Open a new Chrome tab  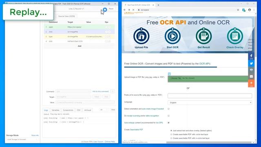click(x=158, y=5)
